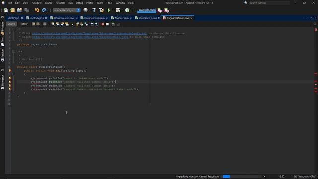
Task: Open the dropdown arrow next to Profile Project
Action: click(x=131, y=10)
